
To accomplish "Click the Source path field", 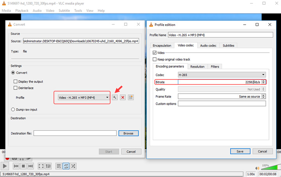I will tap(81, 41).
